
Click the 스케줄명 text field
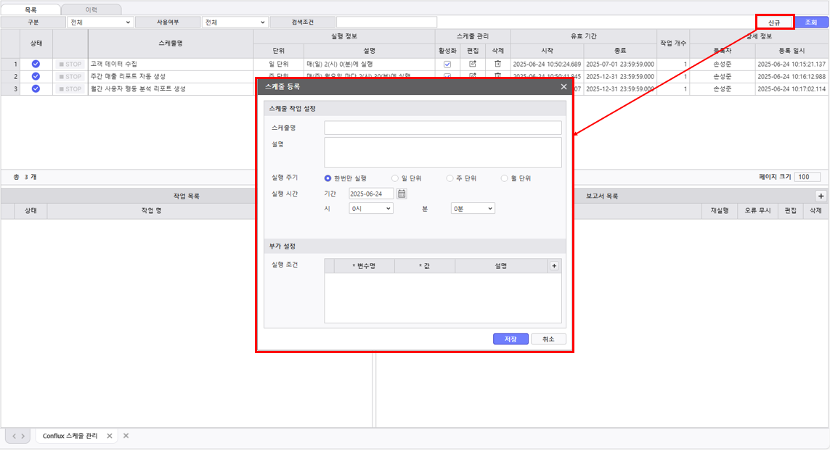442,128
